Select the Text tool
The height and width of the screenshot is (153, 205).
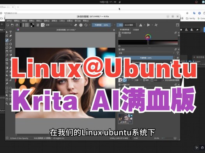11,32
